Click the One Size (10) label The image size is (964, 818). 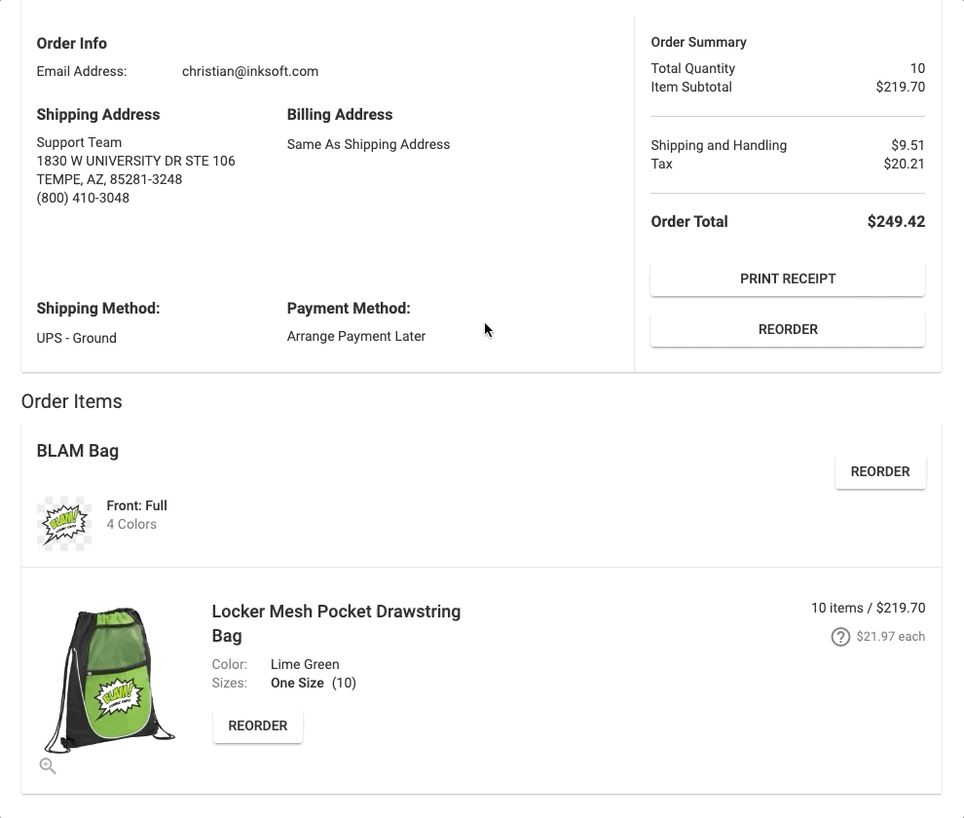[x=313, y=683]
